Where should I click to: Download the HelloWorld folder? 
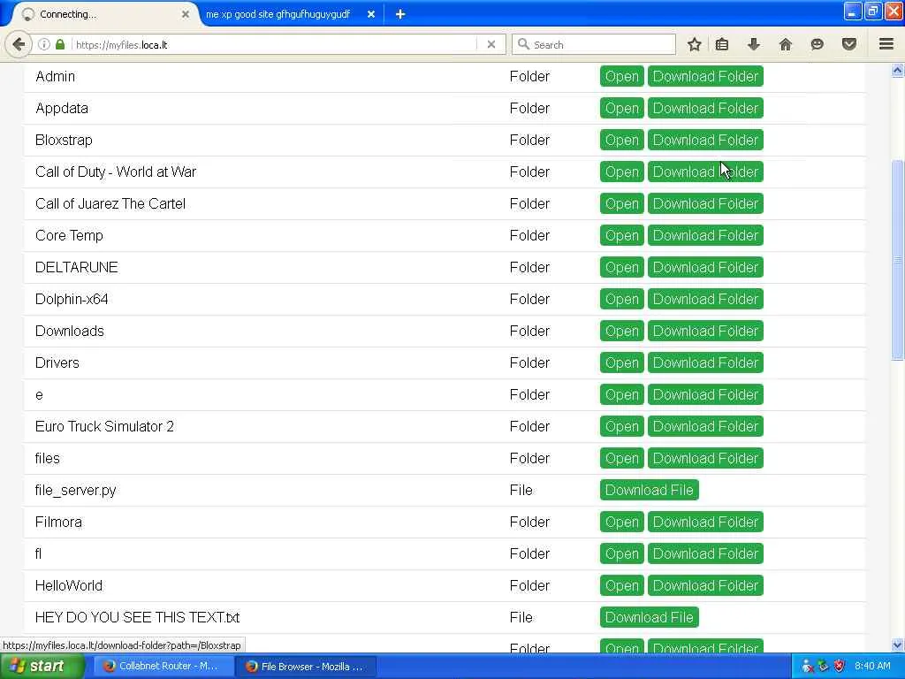[705, 585]
